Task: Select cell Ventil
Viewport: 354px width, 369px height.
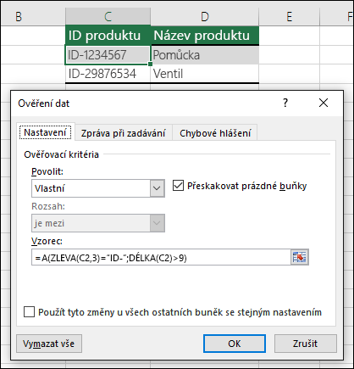Action: pos(205,74)
